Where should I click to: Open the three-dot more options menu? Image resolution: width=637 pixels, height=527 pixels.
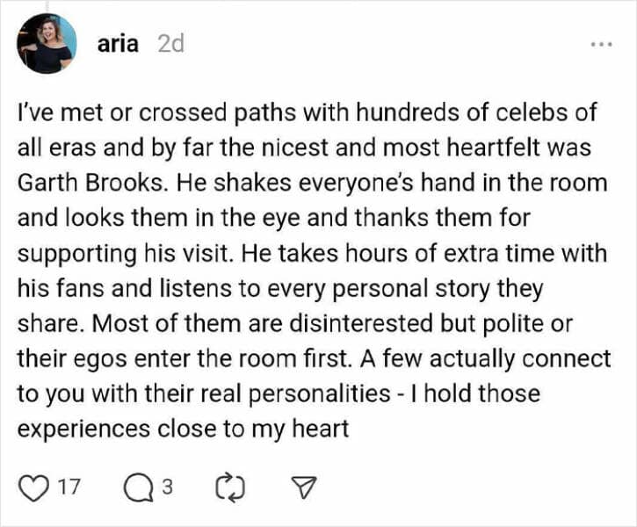point(601,45)
